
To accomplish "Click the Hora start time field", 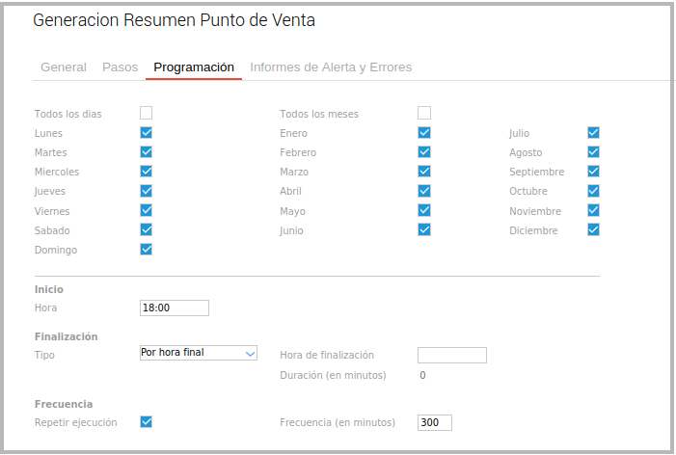I will pos(175,308).
